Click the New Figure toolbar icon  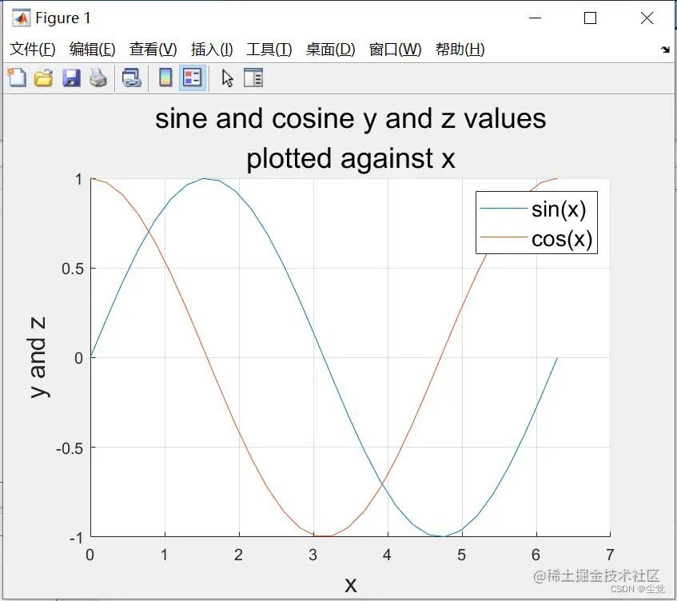tap(17, 78)
